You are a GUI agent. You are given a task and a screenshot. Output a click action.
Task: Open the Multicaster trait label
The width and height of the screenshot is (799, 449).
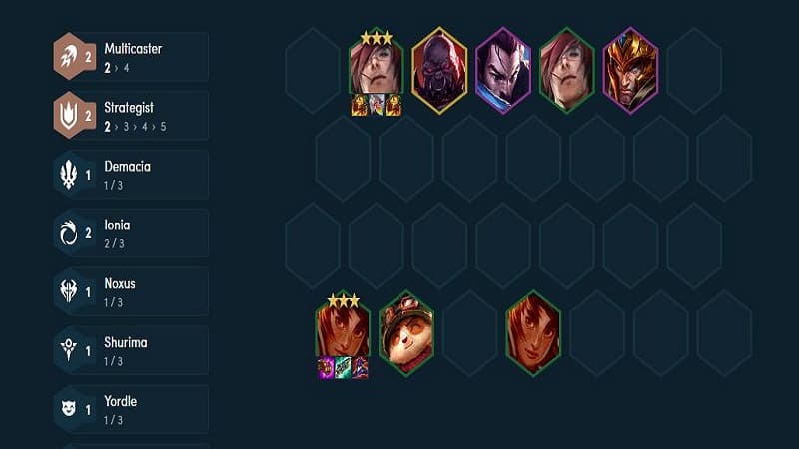133,48
